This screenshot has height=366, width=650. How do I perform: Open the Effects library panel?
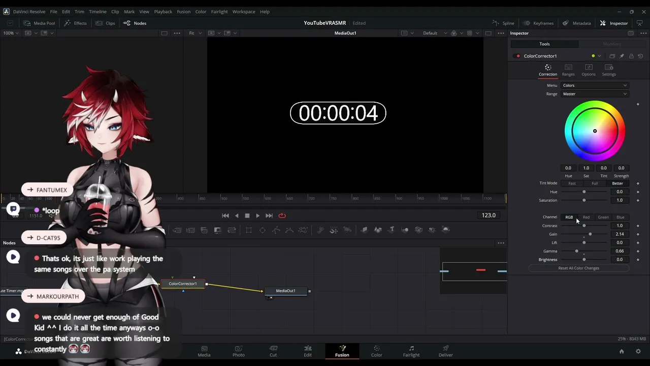(75, 23)
